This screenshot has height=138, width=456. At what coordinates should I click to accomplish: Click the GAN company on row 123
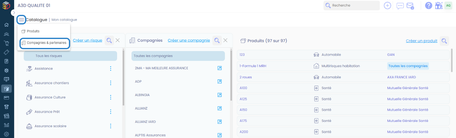(x=391, y=55)
